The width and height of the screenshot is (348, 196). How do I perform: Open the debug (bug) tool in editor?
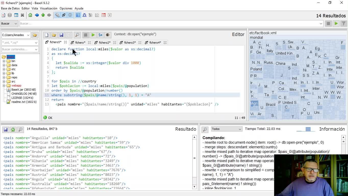tap(108, 35)
